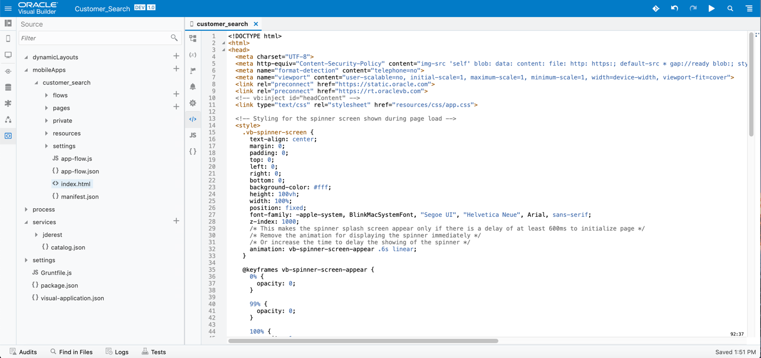Viewport: 761px width, 358px height.
Task: Open Find in Files
Action: coord(72,352)
